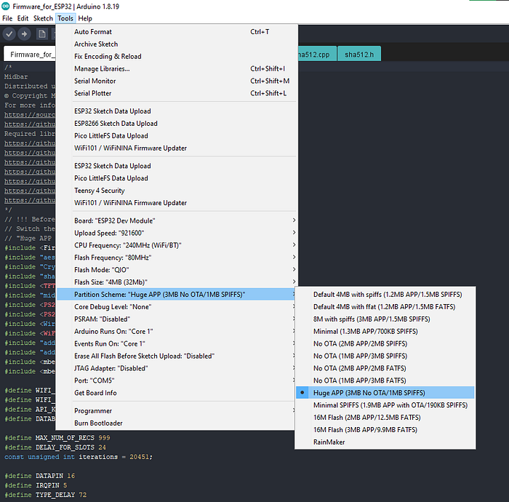Click the Upload arrow toolbar icon
Viewport: 509px width, 502px height.
click(x=24, y=33)
